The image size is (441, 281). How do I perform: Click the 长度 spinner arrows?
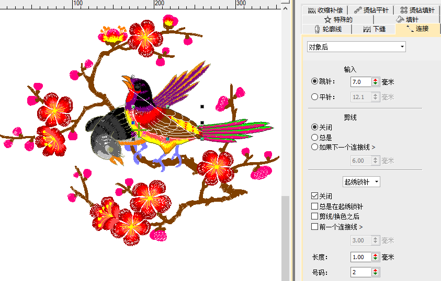pyautogui.click(x=375, y=257)
